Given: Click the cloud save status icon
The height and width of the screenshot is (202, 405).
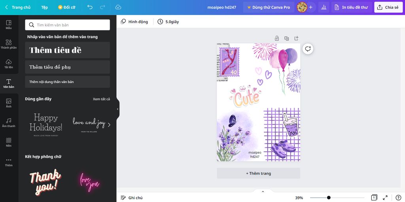Looking at the screenshot, I should pyautogui.click(x=118, y=7).
